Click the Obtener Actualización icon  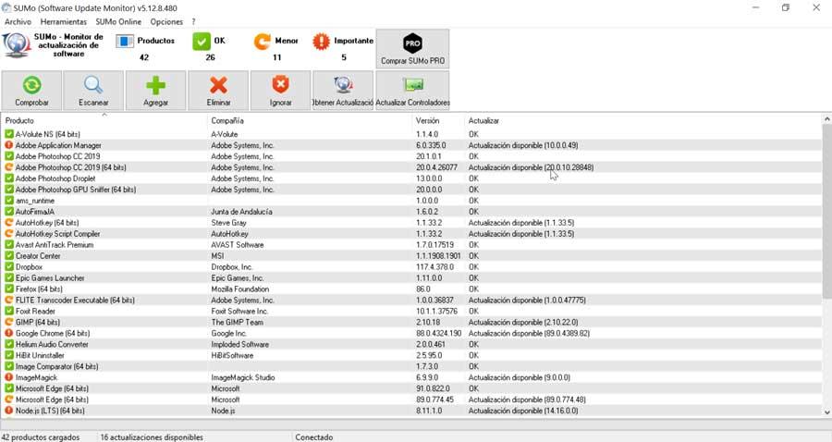pyautogui.click(x=343, y=90)
